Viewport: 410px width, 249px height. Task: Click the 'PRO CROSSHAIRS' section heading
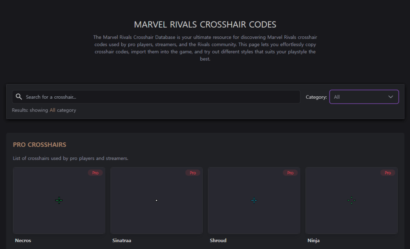[40, 145]
